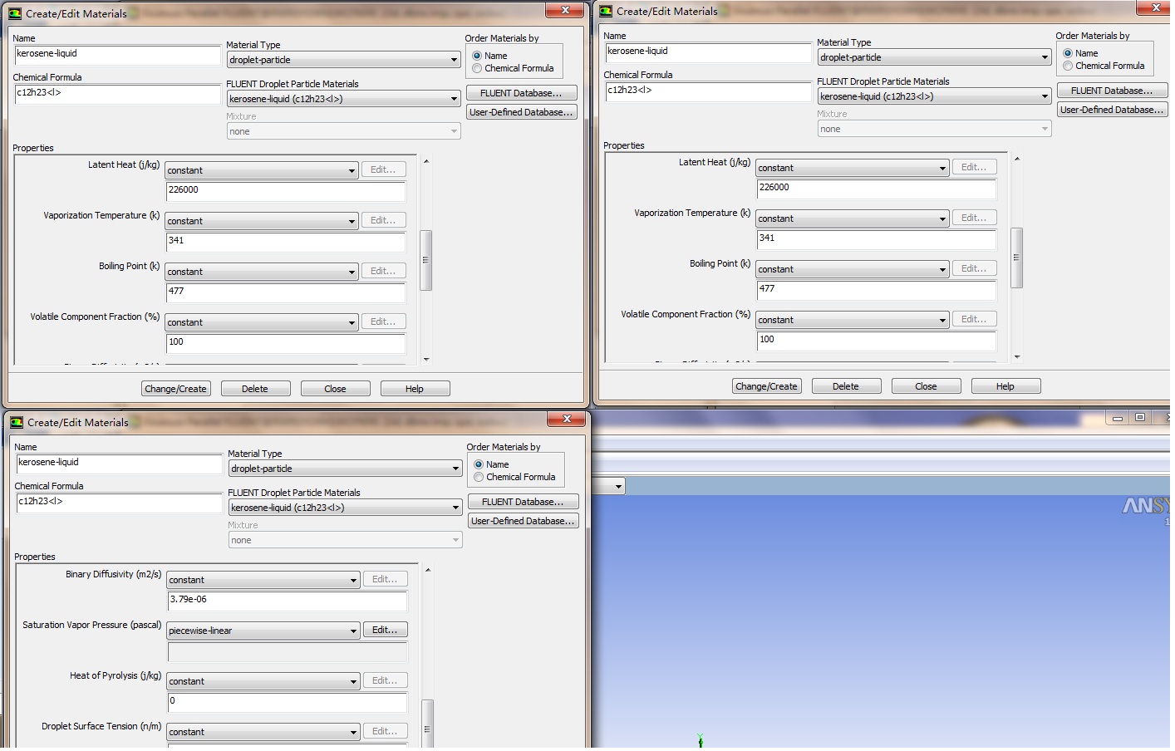Select the Chemical Formula radio in the top-right dialog
The width and height of the screenshot is (1175, 751).
1068,66
